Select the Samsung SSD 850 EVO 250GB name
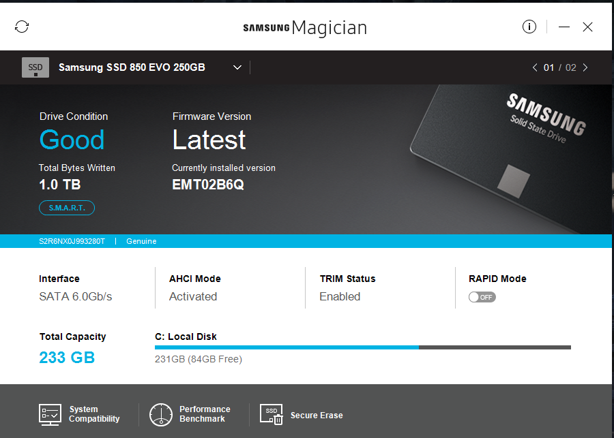 click(132, 67)
